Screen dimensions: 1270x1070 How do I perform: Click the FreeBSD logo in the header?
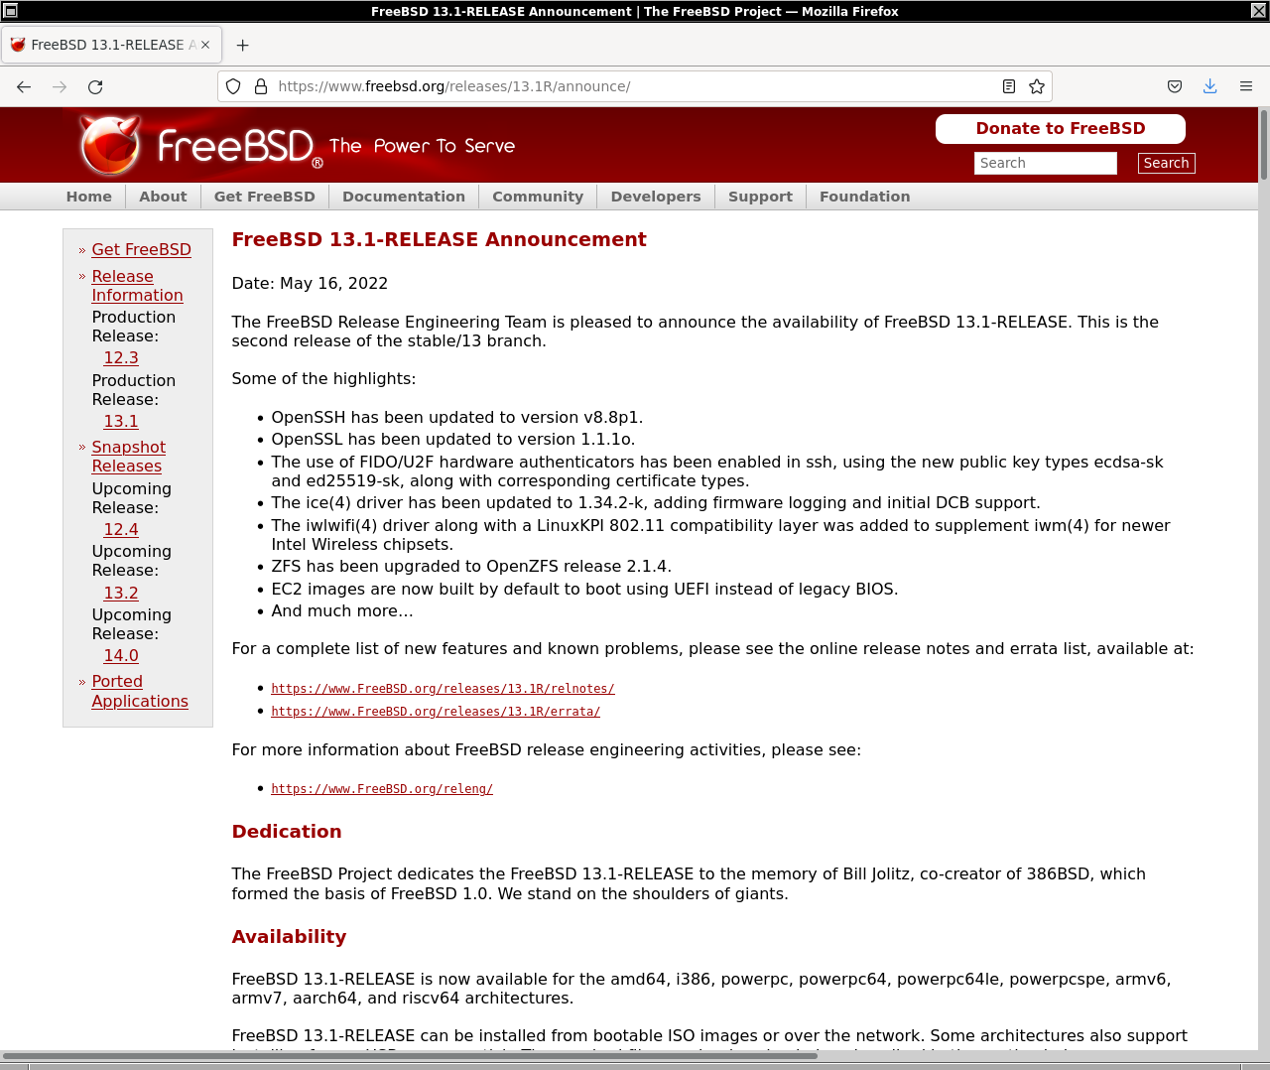[198, 145]
